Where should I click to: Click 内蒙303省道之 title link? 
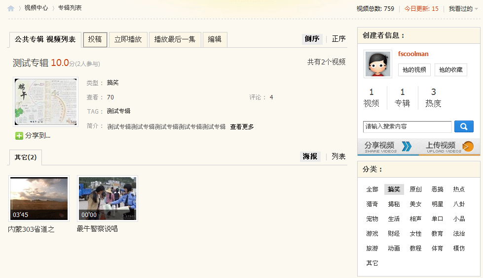tap(31, 229)
